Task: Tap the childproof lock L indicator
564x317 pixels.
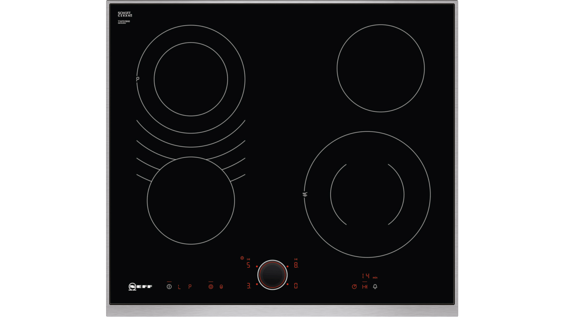Action: tap(179, 287)
